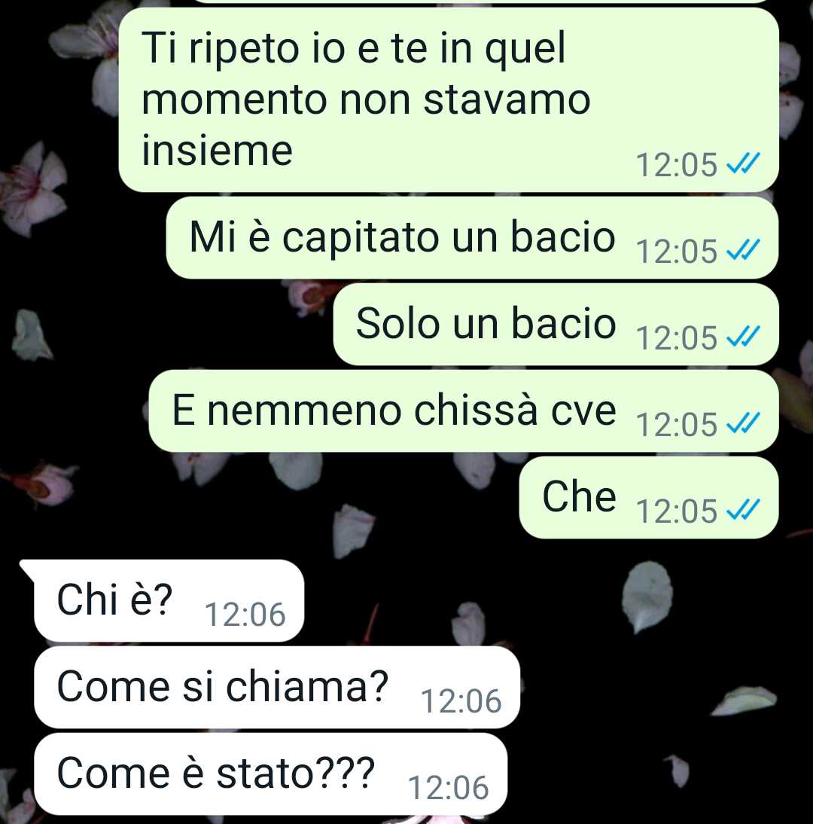813x824 pixels.
Task: Select the 'Come si chiama?' message
Action: click(x=277, y=688)
